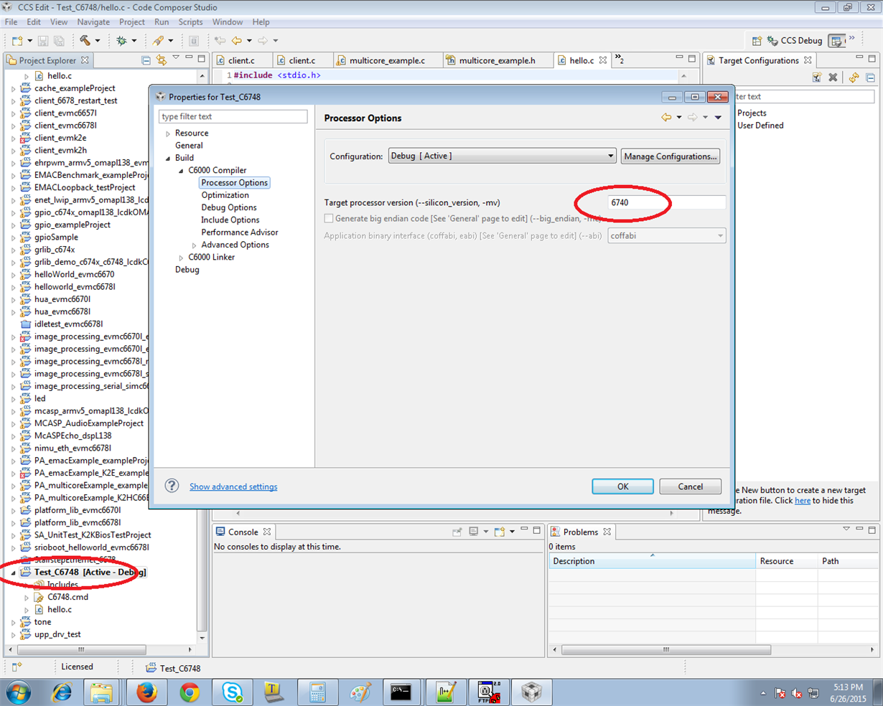883x706 pixels.
Task: Expand the C6000 Linker node
Action: pyautogui.click(x=181, y=258)
